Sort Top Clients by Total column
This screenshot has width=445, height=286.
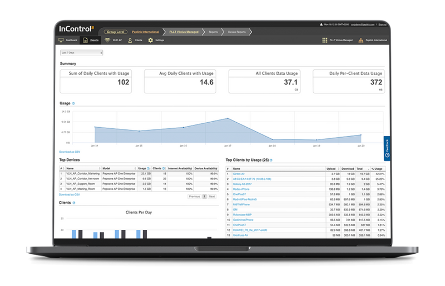tap(363, 169)
